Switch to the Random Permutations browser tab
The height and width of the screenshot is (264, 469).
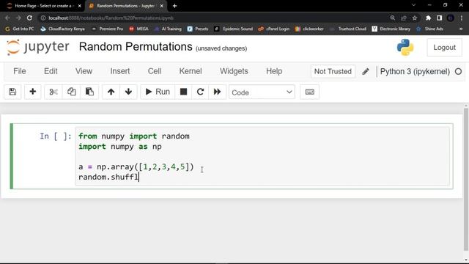125,6
